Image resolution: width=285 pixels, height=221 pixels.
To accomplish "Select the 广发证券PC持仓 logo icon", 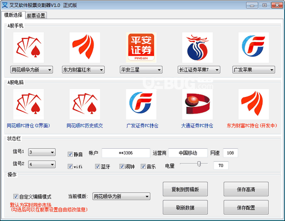I will 141,104.
